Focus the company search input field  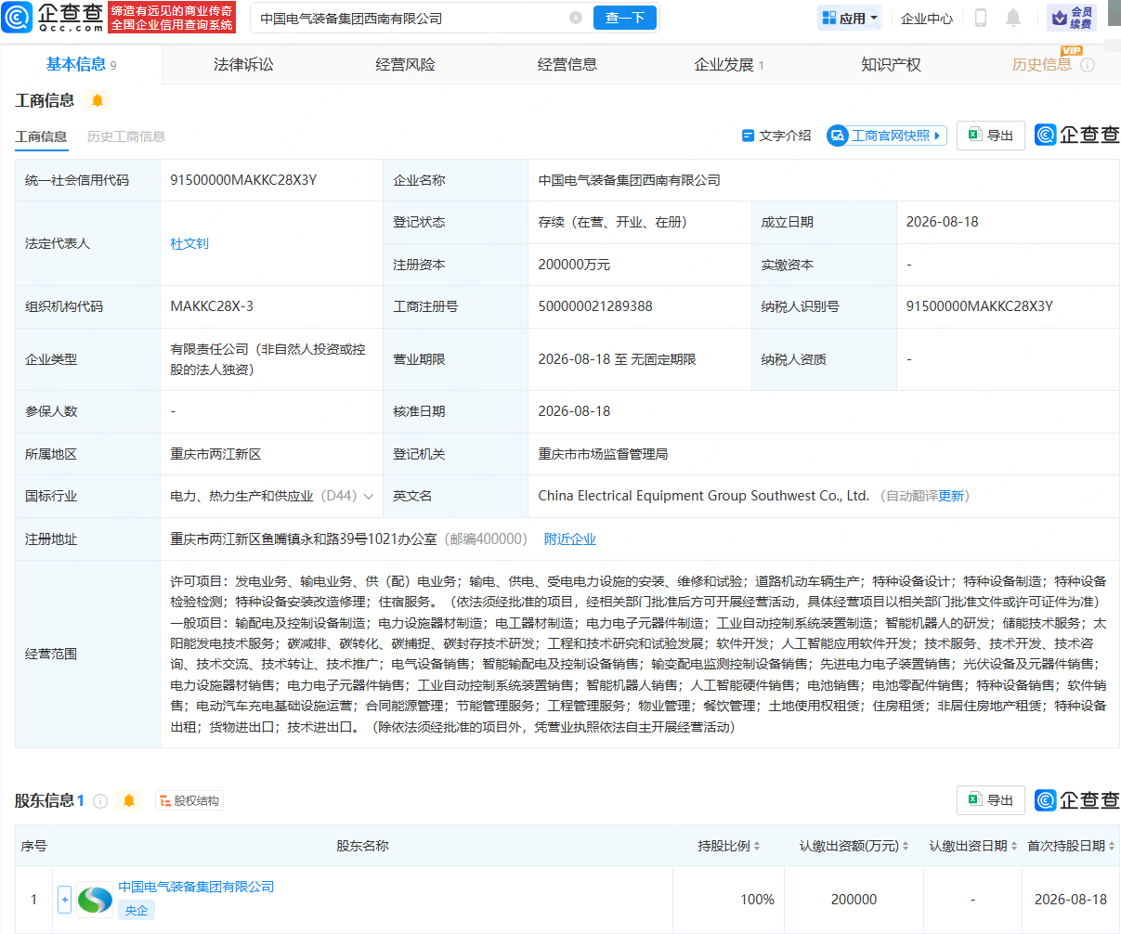click(x=411, y=18)
